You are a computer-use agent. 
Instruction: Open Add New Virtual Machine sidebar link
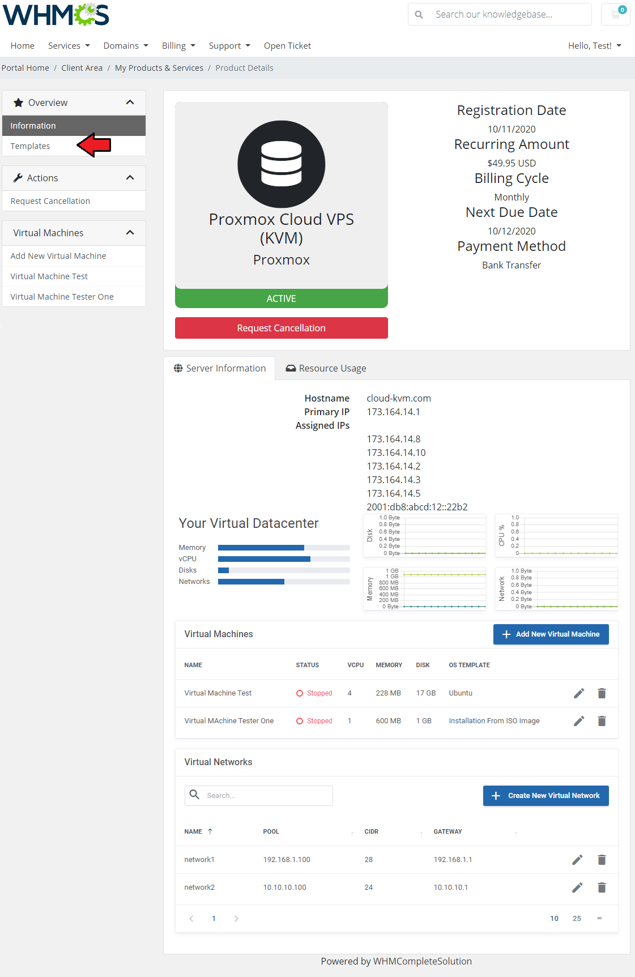[74, 256]
